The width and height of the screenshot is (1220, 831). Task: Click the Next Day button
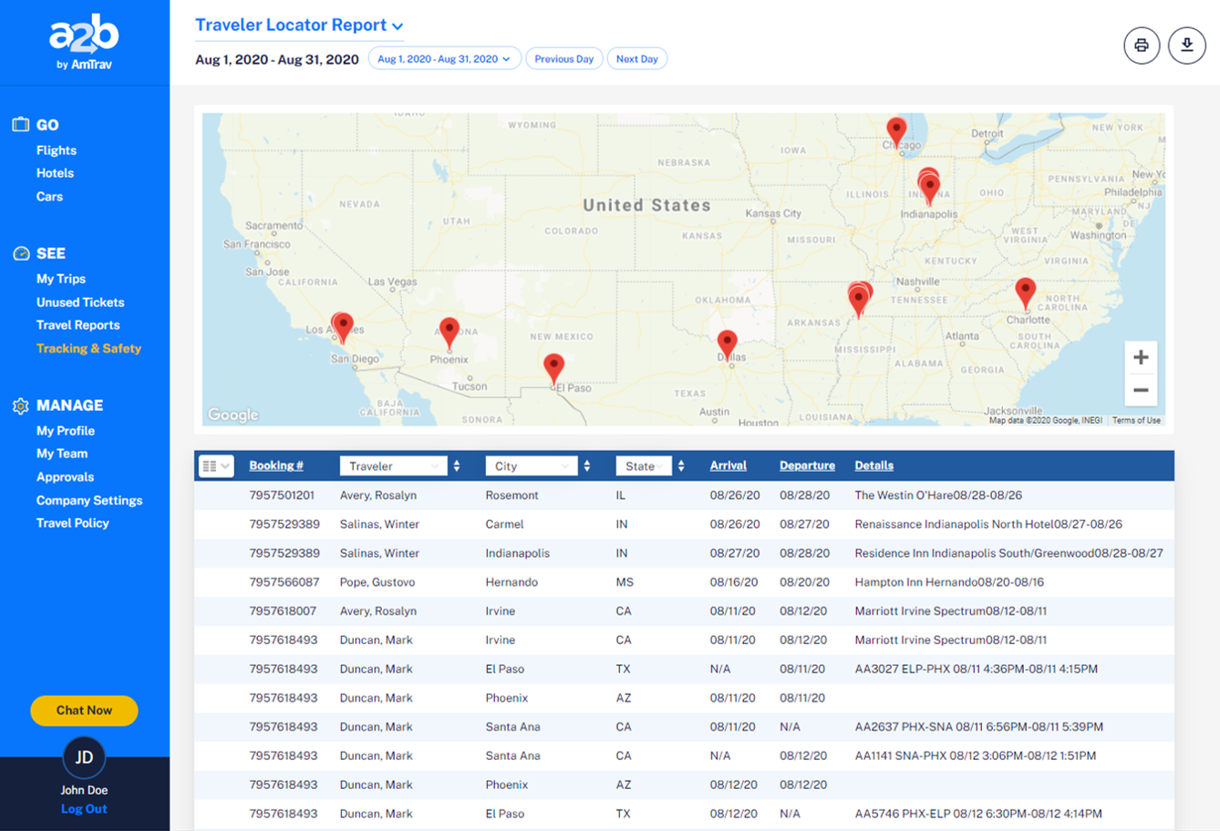[636, 59]
